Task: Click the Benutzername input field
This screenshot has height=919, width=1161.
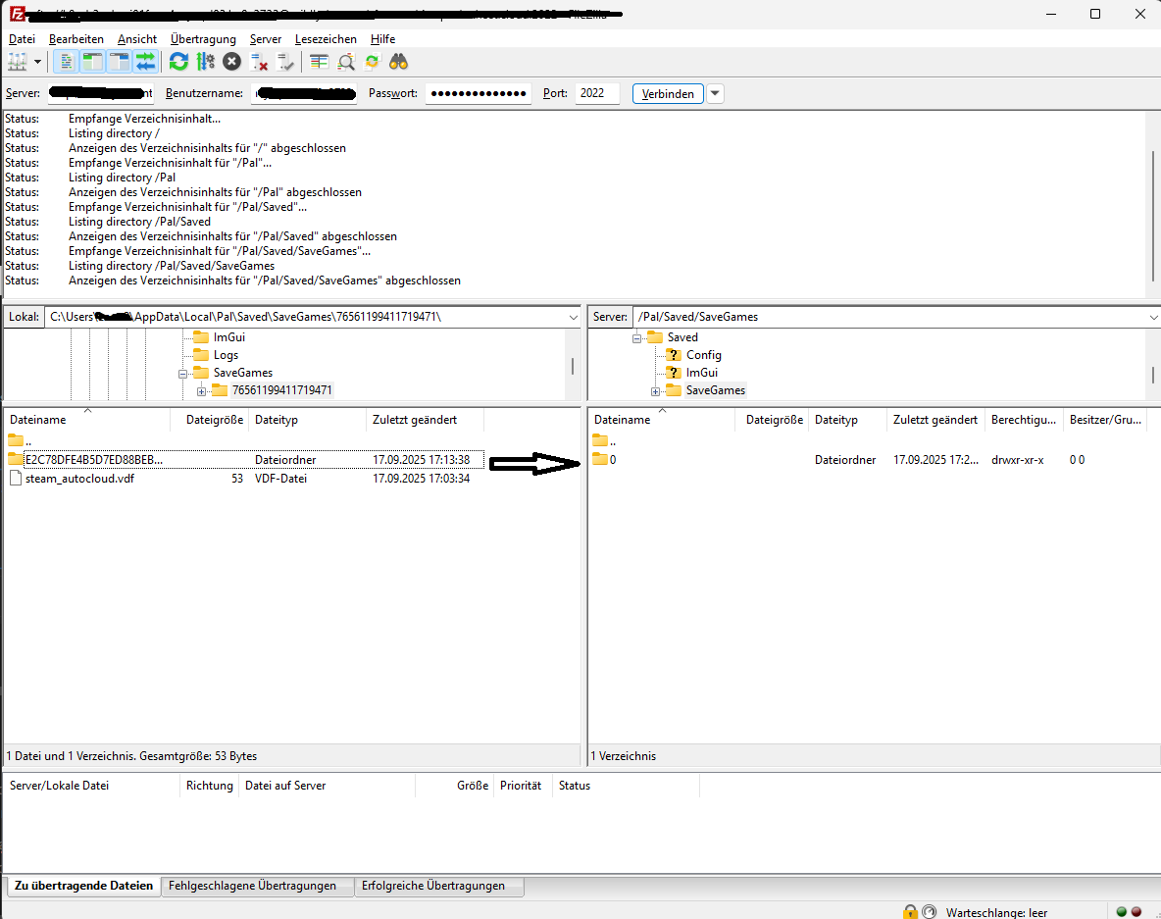Action: pyautogui.click(x=304, y=93)
